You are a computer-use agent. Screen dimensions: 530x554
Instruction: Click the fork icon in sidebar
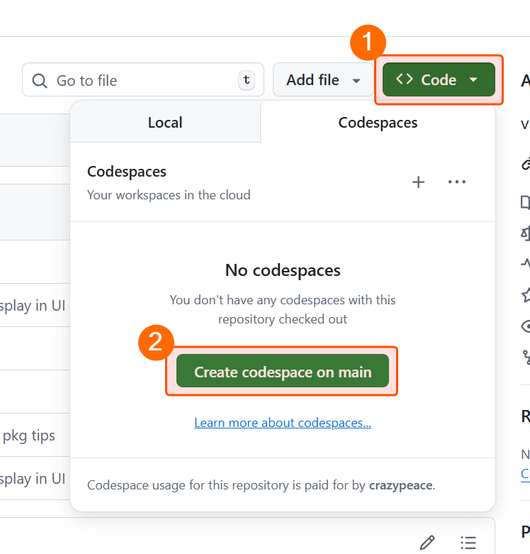[x=526, y=356]
